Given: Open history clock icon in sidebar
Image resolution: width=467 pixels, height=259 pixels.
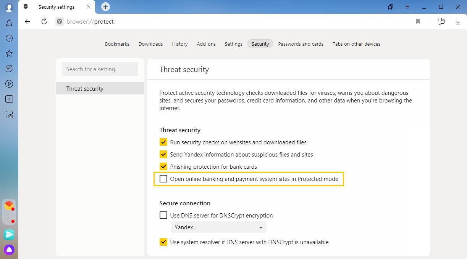Looking at the screenshot, I should [x=9, y=38].
